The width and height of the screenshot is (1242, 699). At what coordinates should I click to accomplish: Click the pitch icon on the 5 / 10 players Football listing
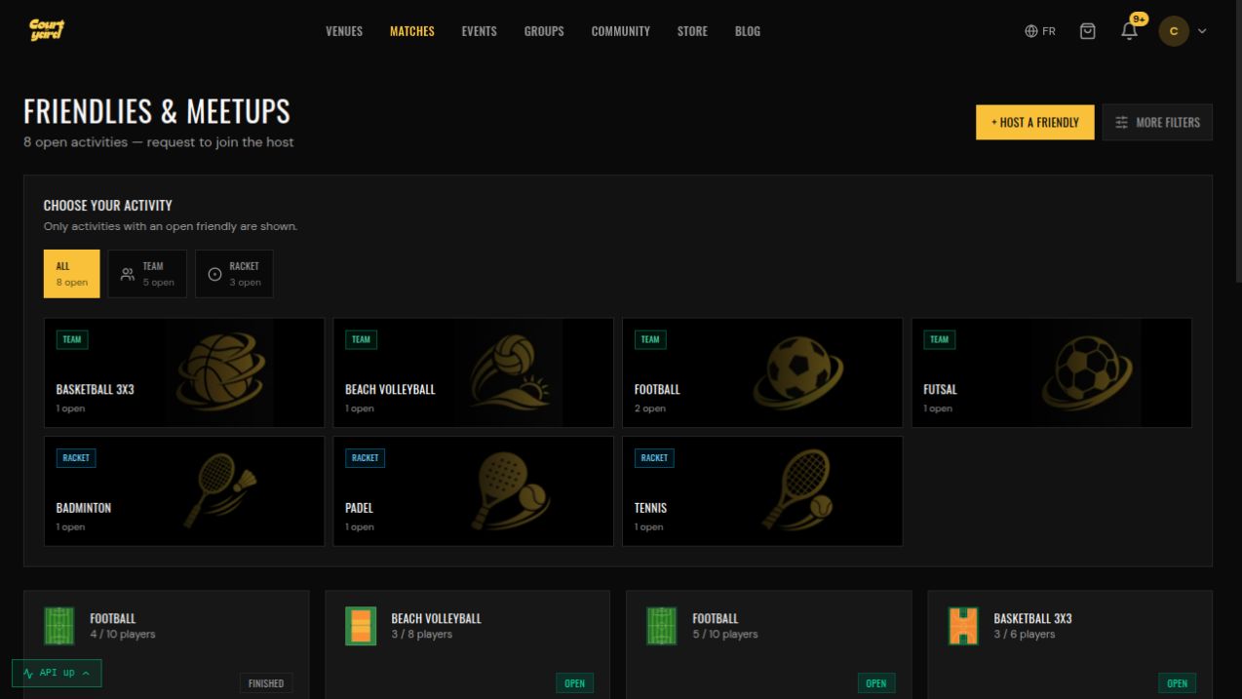point(662,626)
